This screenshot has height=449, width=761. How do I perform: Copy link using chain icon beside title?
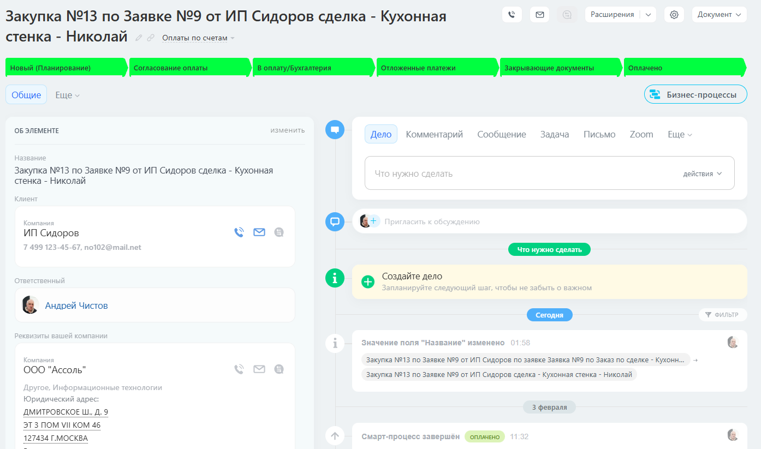point(151,38)
